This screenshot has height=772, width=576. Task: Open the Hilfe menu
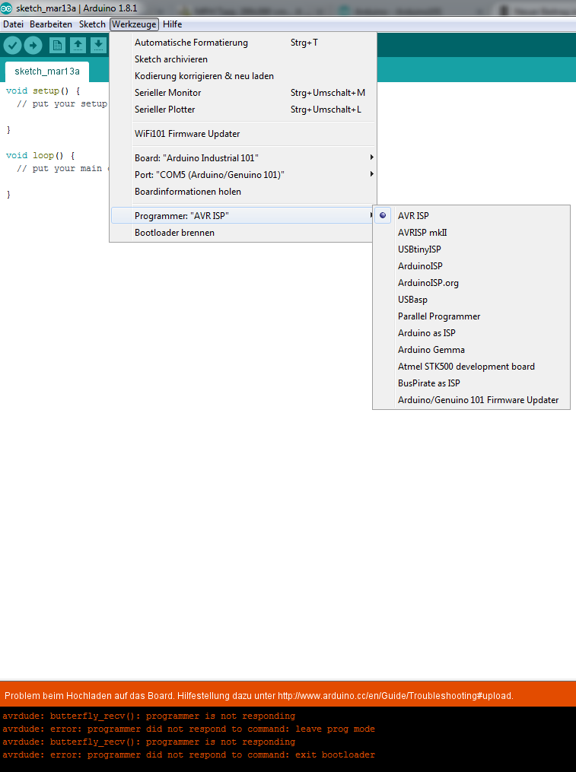(x=173, y=24)
